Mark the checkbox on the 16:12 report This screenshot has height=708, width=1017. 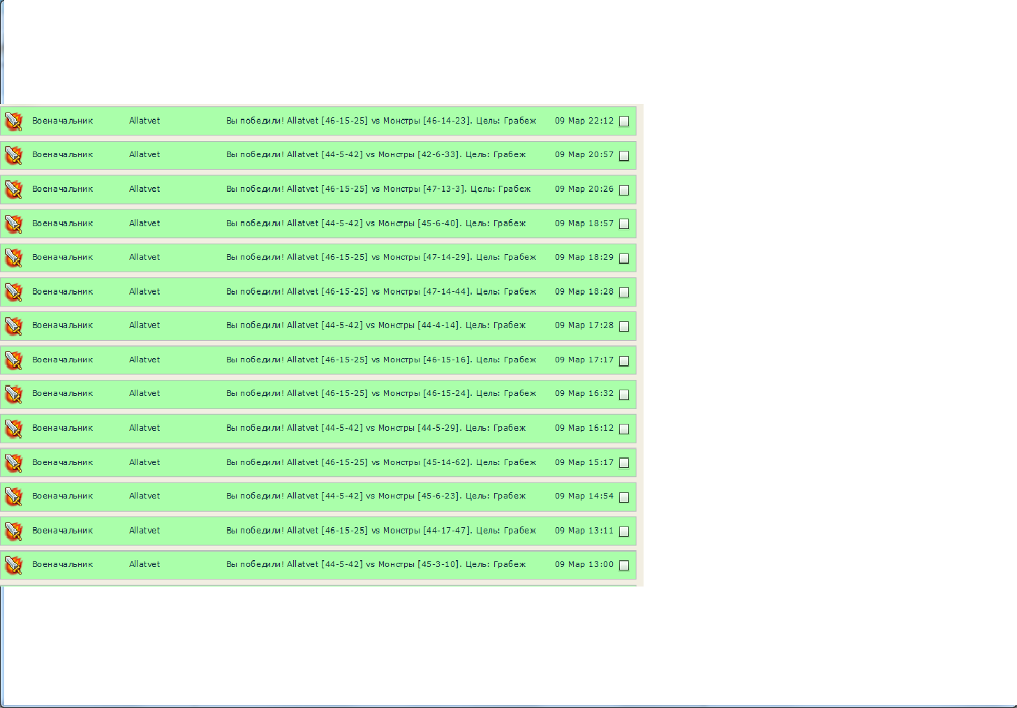pyautogui.click(x=624, y=429)
